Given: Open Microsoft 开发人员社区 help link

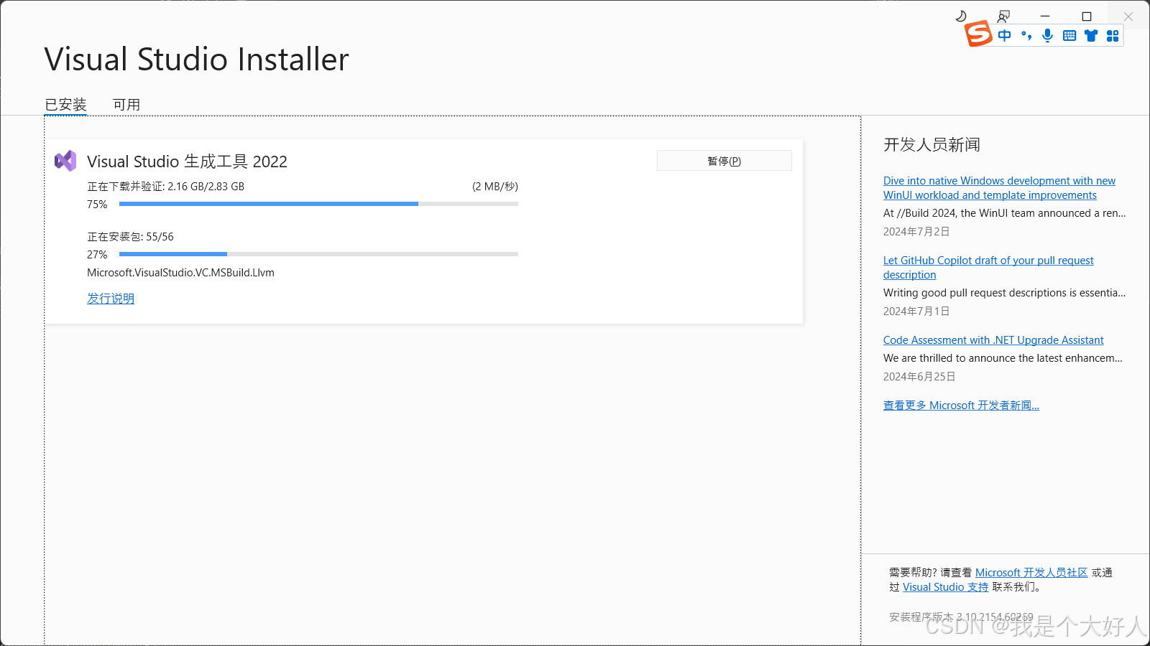Looking at the screenshot, I should pyautogui.click(x=1031, y=573).
